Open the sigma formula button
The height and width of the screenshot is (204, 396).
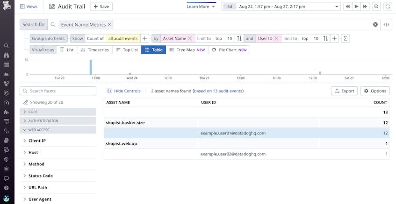pyautogui.click(x=345, y=38)
